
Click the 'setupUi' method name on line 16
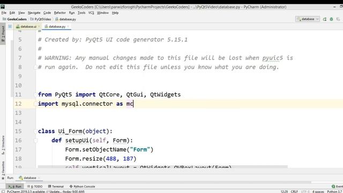[77, 140]
